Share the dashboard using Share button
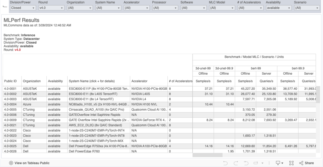The image size is (323, 167). [x=306, y=163]
